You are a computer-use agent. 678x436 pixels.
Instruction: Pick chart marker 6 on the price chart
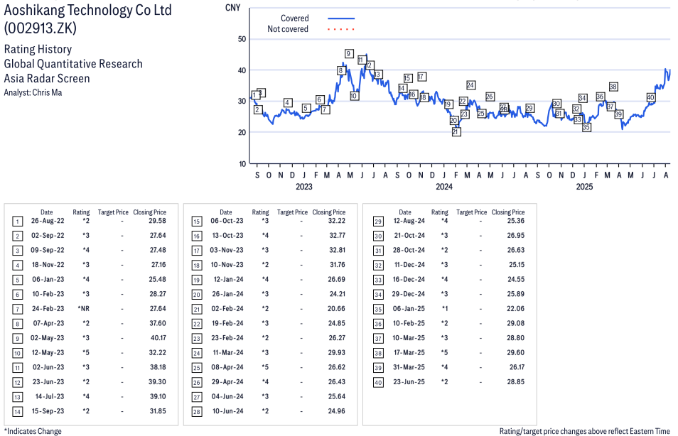click(x=320, y=100)
